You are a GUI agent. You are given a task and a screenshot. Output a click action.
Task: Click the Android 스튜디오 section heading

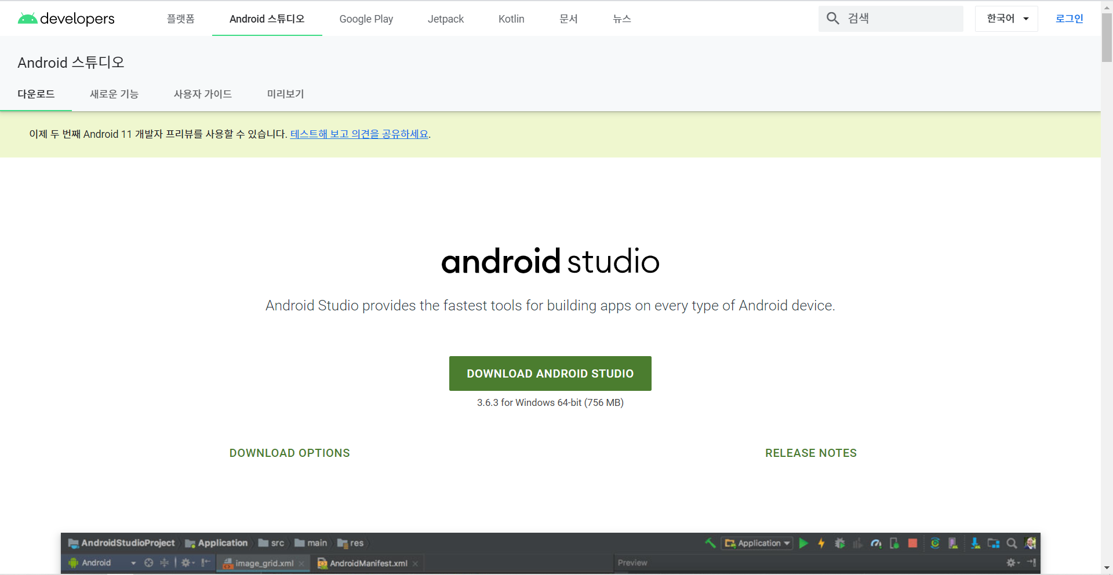pos(71,63)
